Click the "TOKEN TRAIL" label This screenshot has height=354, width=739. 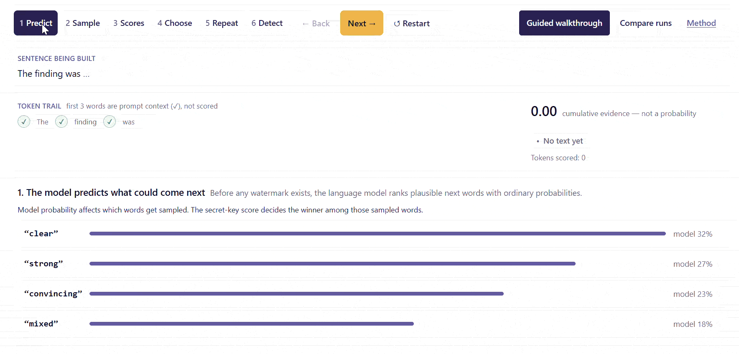click(39, 106)
